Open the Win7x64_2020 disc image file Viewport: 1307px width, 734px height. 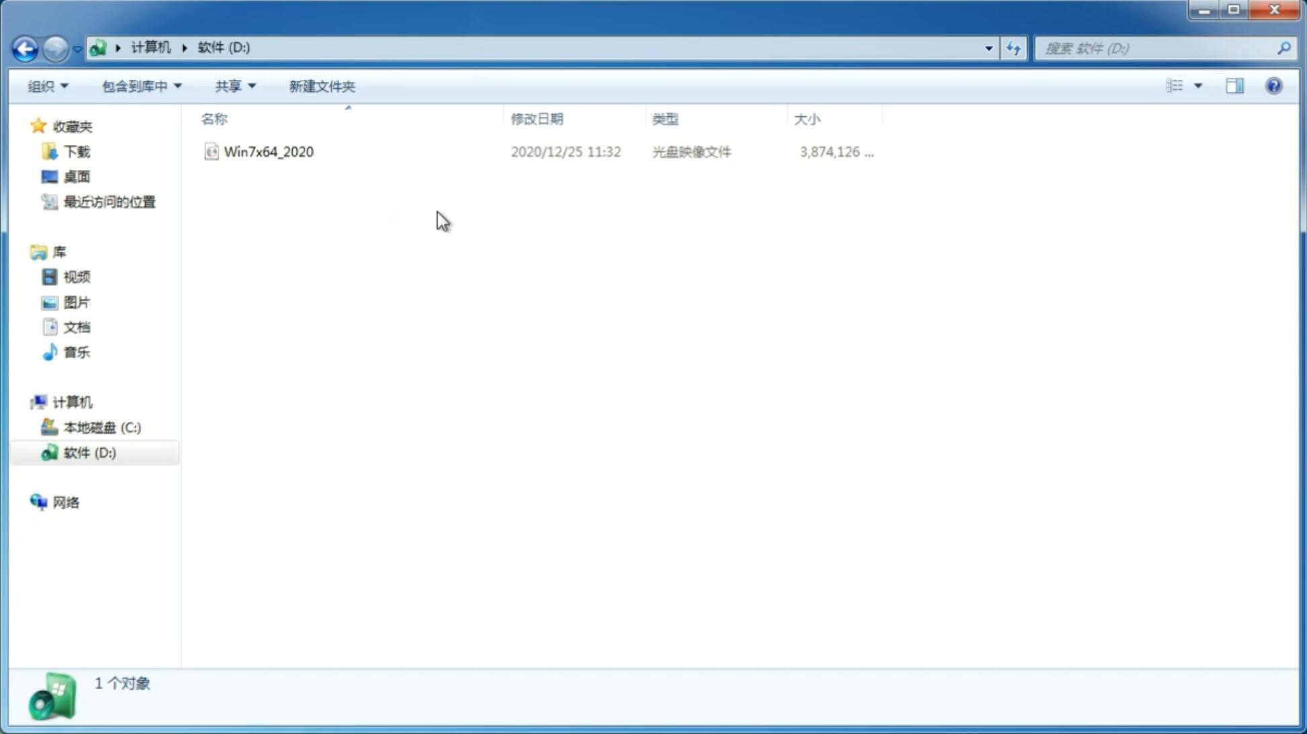click(269, 150)
